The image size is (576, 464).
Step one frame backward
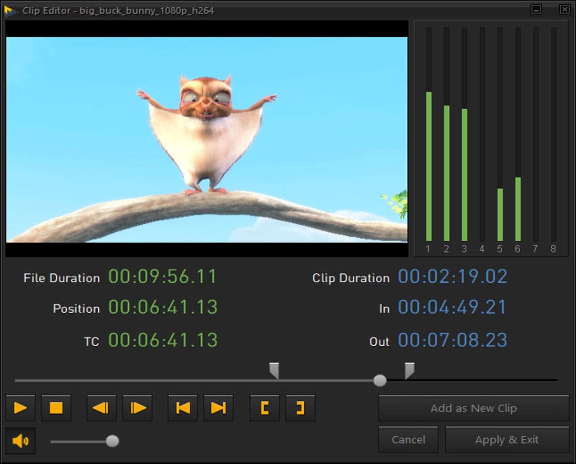tap(101, 408)
